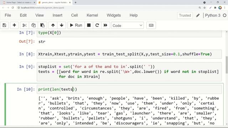Open the Cell menu
The height and width of the screenshot is (128, 228).
click(74, 15)
